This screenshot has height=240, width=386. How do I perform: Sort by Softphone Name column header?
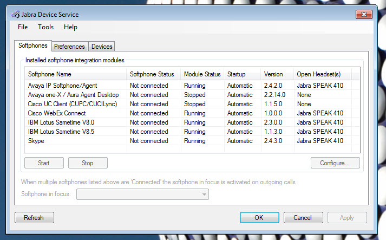tap(76, 74)
